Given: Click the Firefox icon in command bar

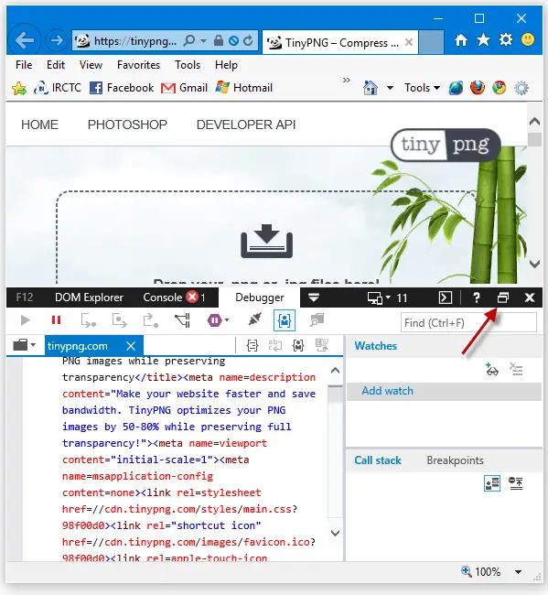Looking at the screenshot, I should (x=478, y=88).
